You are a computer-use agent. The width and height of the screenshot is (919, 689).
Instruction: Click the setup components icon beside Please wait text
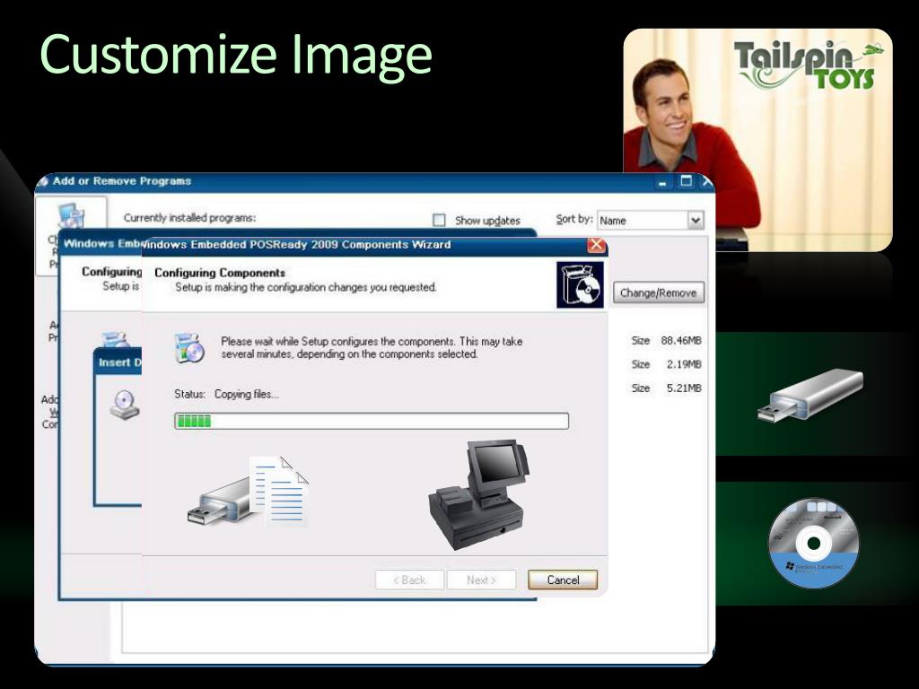(189, 347)
